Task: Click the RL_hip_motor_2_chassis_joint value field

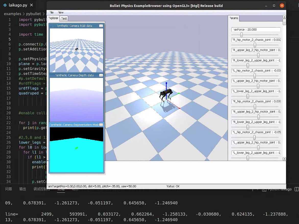Action: (x=256, y=132)
